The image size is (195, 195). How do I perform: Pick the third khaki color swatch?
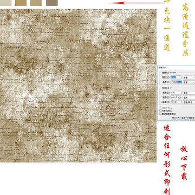[36, 3]
